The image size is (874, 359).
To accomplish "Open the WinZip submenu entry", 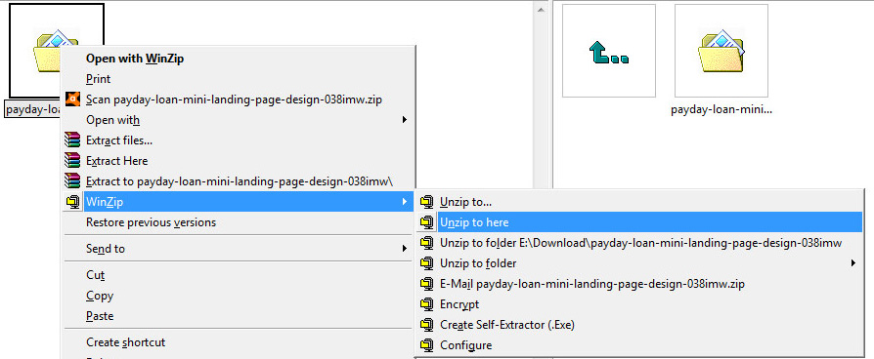I will (x=239, y=202).
